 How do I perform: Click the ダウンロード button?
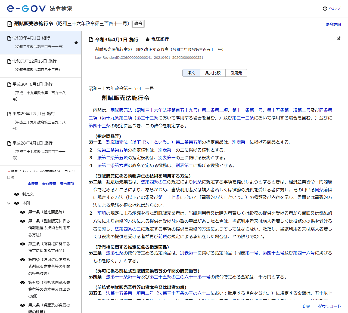pos(330,306)
